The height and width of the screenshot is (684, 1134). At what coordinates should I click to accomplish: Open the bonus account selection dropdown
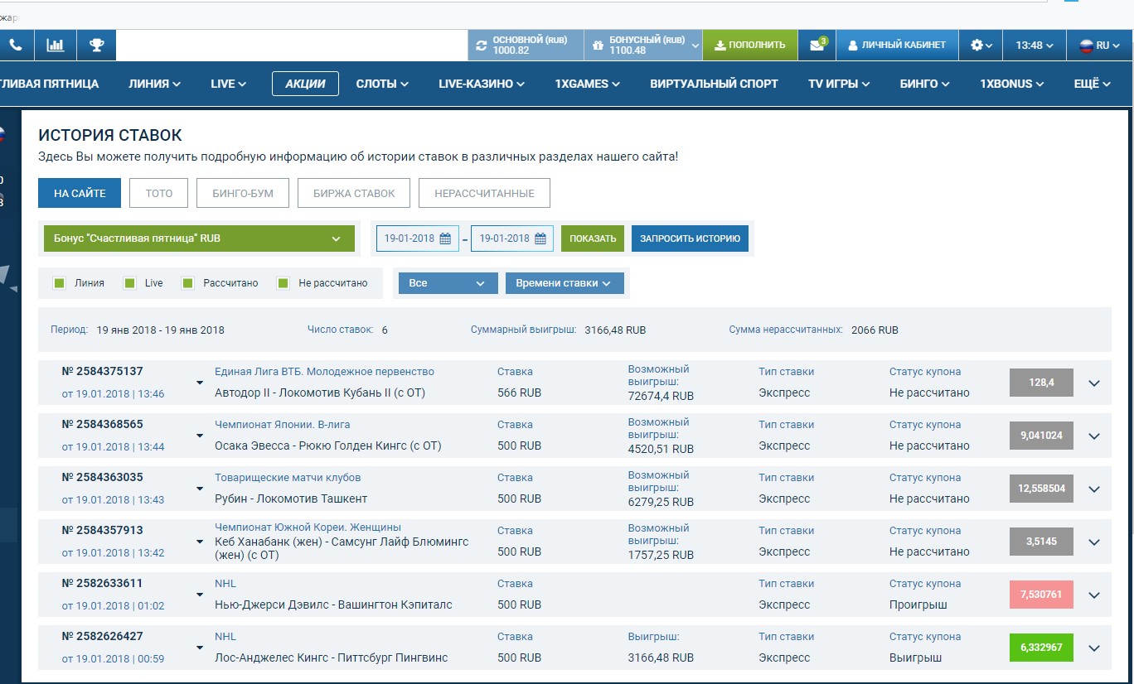coord(199,238)
